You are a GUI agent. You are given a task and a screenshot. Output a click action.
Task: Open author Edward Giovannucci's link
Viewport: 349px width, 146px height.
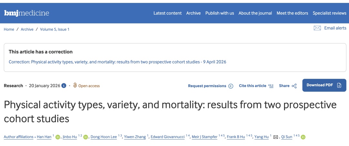[168, 137]
